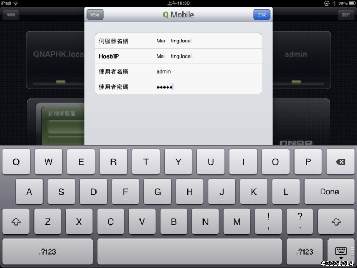Tap the O key
The height and width of the screenshot is (268, 357).
(276, 161)
